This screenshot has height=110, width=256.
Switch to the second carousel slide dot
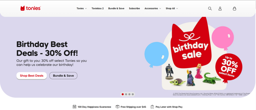(x=126, y=94)
